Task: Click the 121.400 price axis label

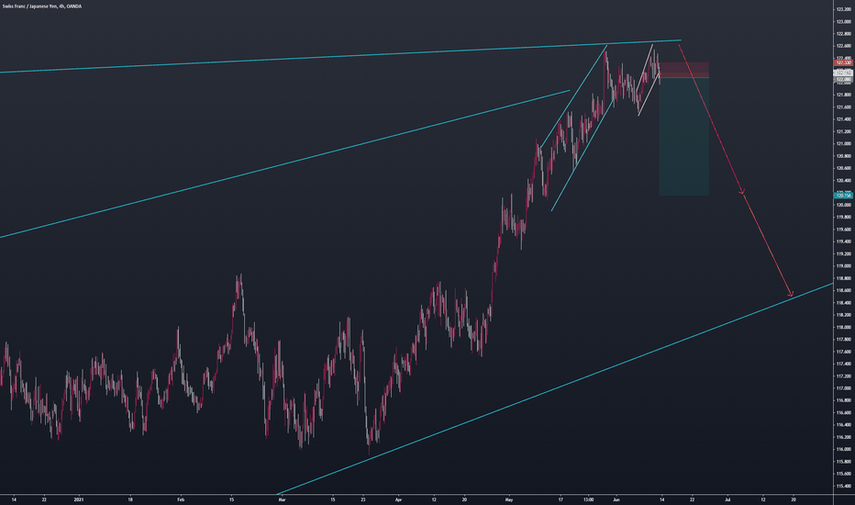Action: (844, 119)
